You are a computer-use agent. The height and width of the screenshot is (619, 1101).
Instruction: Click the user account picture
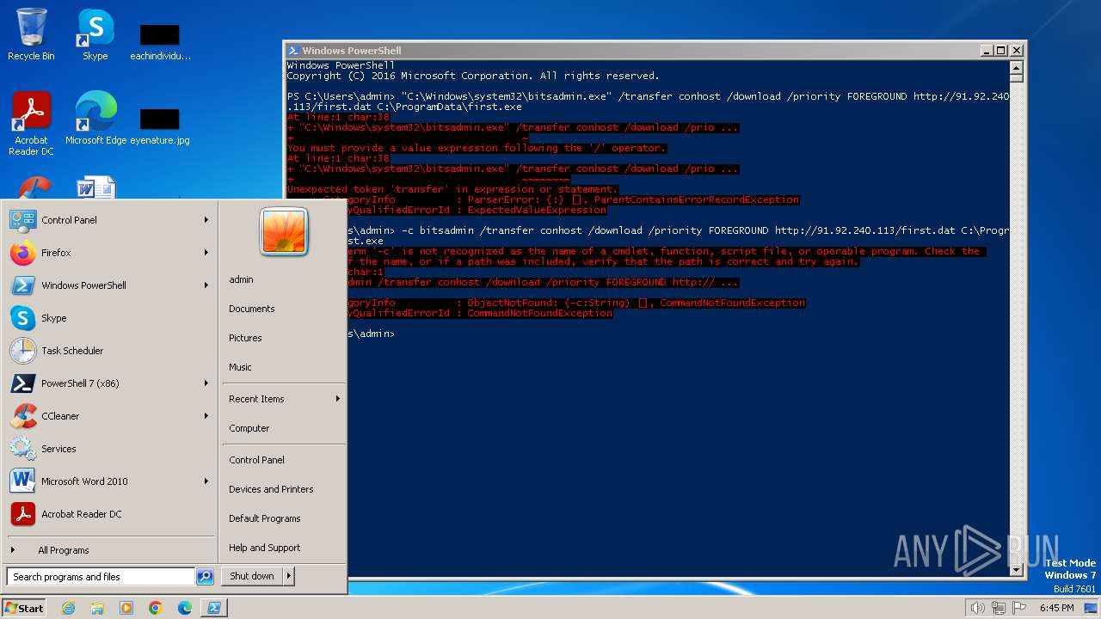click(284, 232)
